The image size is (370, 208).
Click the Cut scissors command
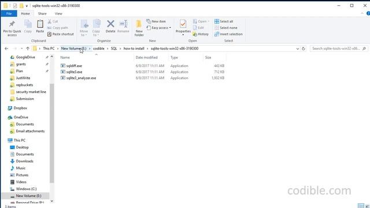click(x=53, y=21)
